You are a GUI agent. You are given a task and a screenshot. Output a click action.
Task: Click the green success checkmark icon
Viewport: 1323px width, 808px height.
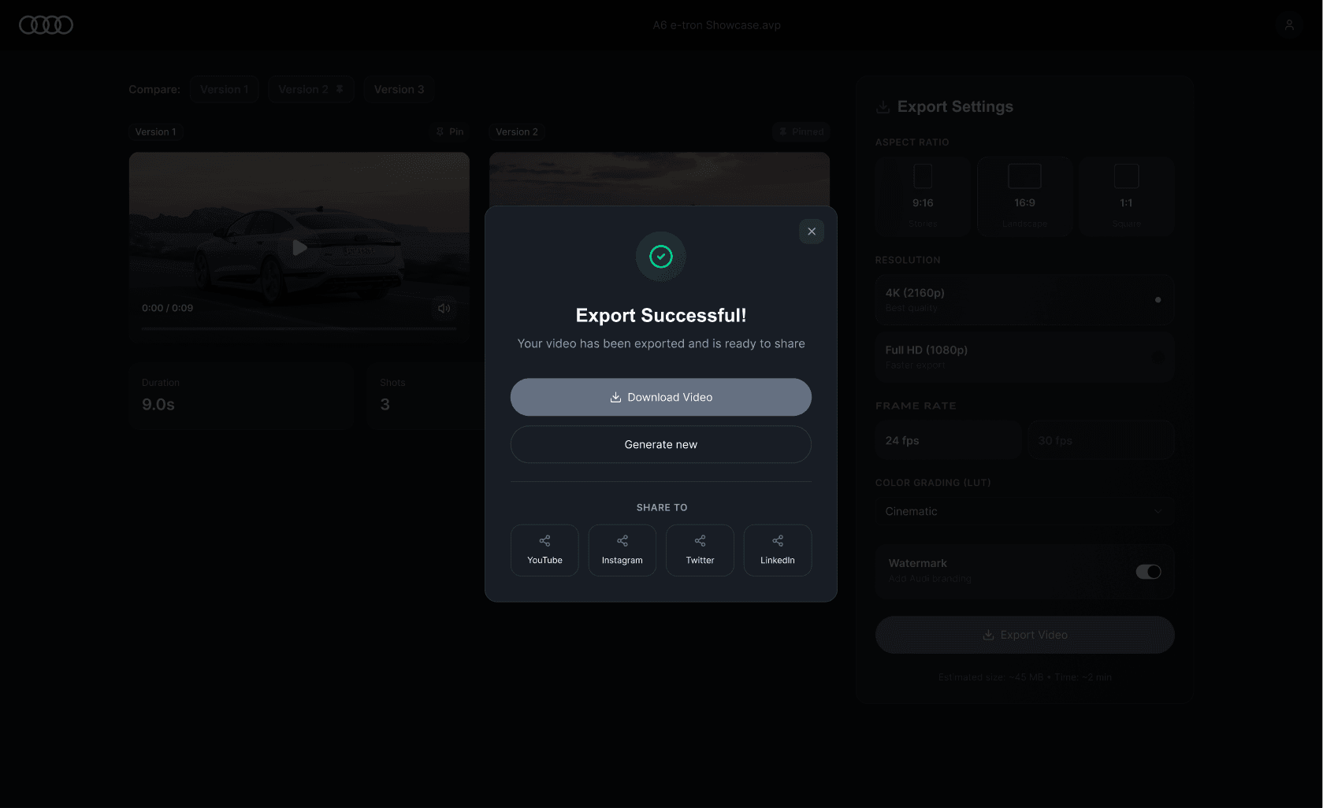pos(661,256)
